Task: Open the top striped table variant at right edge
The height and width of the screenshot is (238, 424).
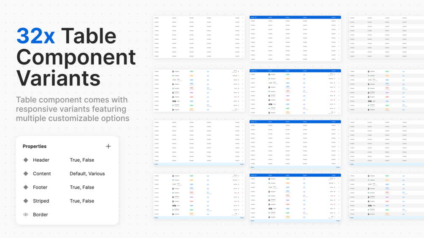Action: click(x=386, y=37)
